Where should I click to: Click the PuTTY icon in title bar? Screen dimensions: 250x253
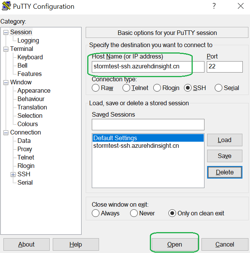point(6,6)
